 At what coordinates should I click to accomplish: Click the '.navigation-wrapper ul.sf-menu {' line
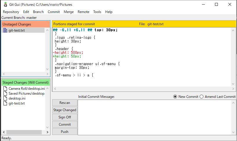click(x=87, y=64)
